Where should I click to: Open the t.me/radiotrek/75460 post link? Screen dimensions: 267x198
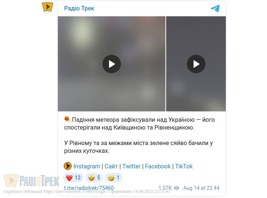[x=89, y=188]
